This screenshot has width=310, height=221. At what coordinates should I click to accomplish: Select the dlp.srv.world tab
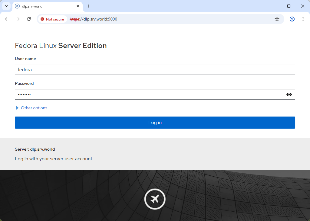click(x=48, y=6)
